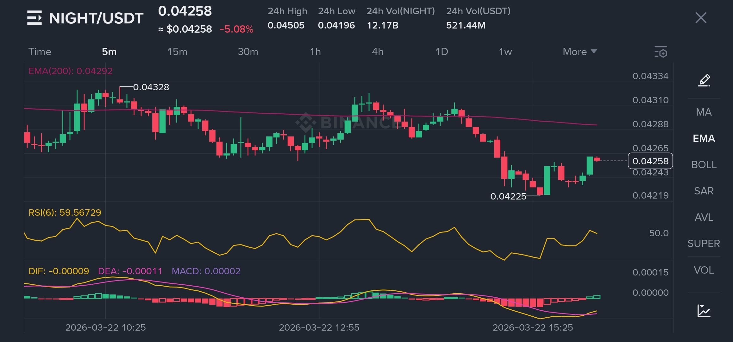
Task: Open chart settings icon
Action: (x=661, y=52)
